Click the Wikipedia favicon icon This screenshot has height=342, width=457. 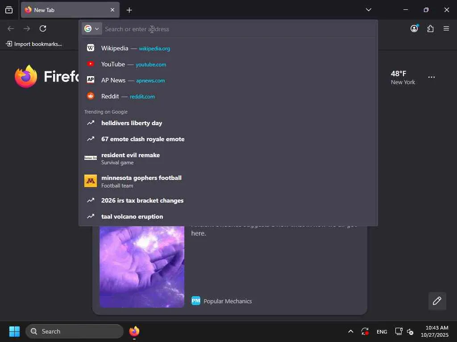click(91, 48)
